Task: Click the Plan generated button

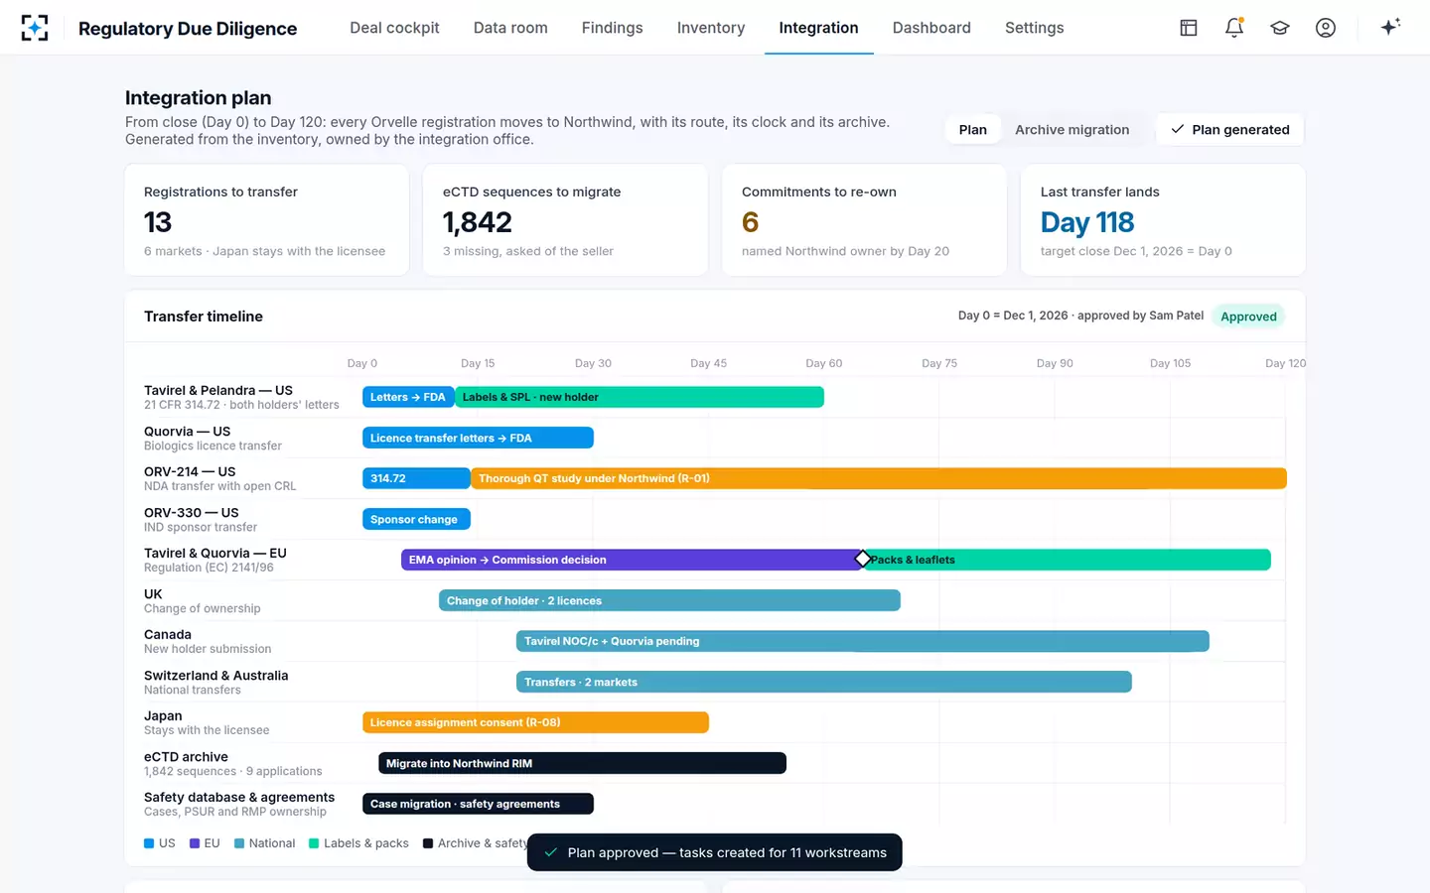Action: (x=1230, y=130)
